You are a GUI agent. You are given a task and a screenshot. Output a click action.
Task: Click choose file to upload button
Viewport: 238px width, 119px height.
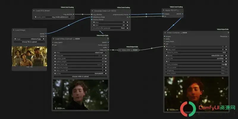click(29, 42)
